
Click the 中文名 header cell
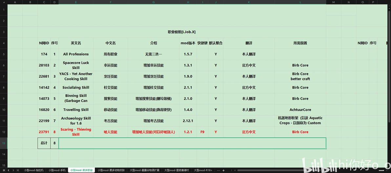[111, 43]
